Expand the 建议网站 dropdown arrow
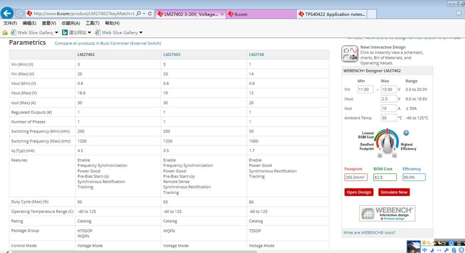 coord(89,33)
